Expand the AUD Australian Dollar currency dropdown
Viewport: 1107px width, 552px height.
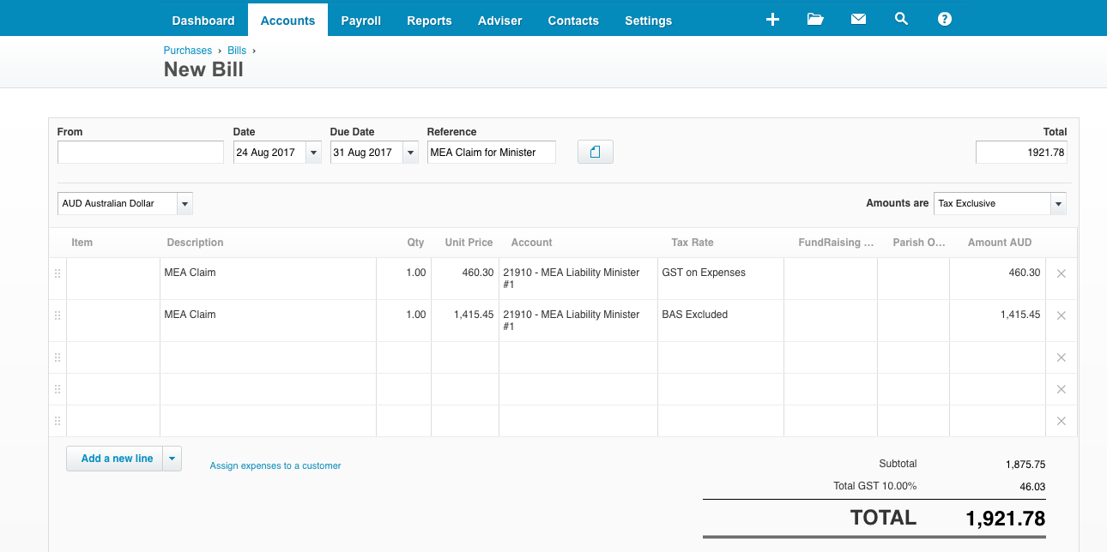[x=184, y=204]
